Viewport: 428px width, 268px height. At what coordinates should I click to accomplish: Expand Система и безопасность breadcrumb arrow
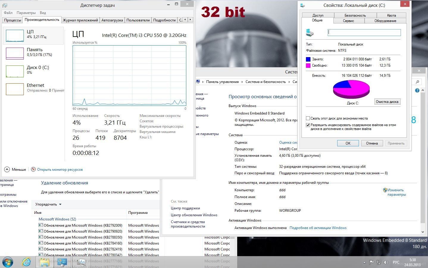tap(289, 82)
